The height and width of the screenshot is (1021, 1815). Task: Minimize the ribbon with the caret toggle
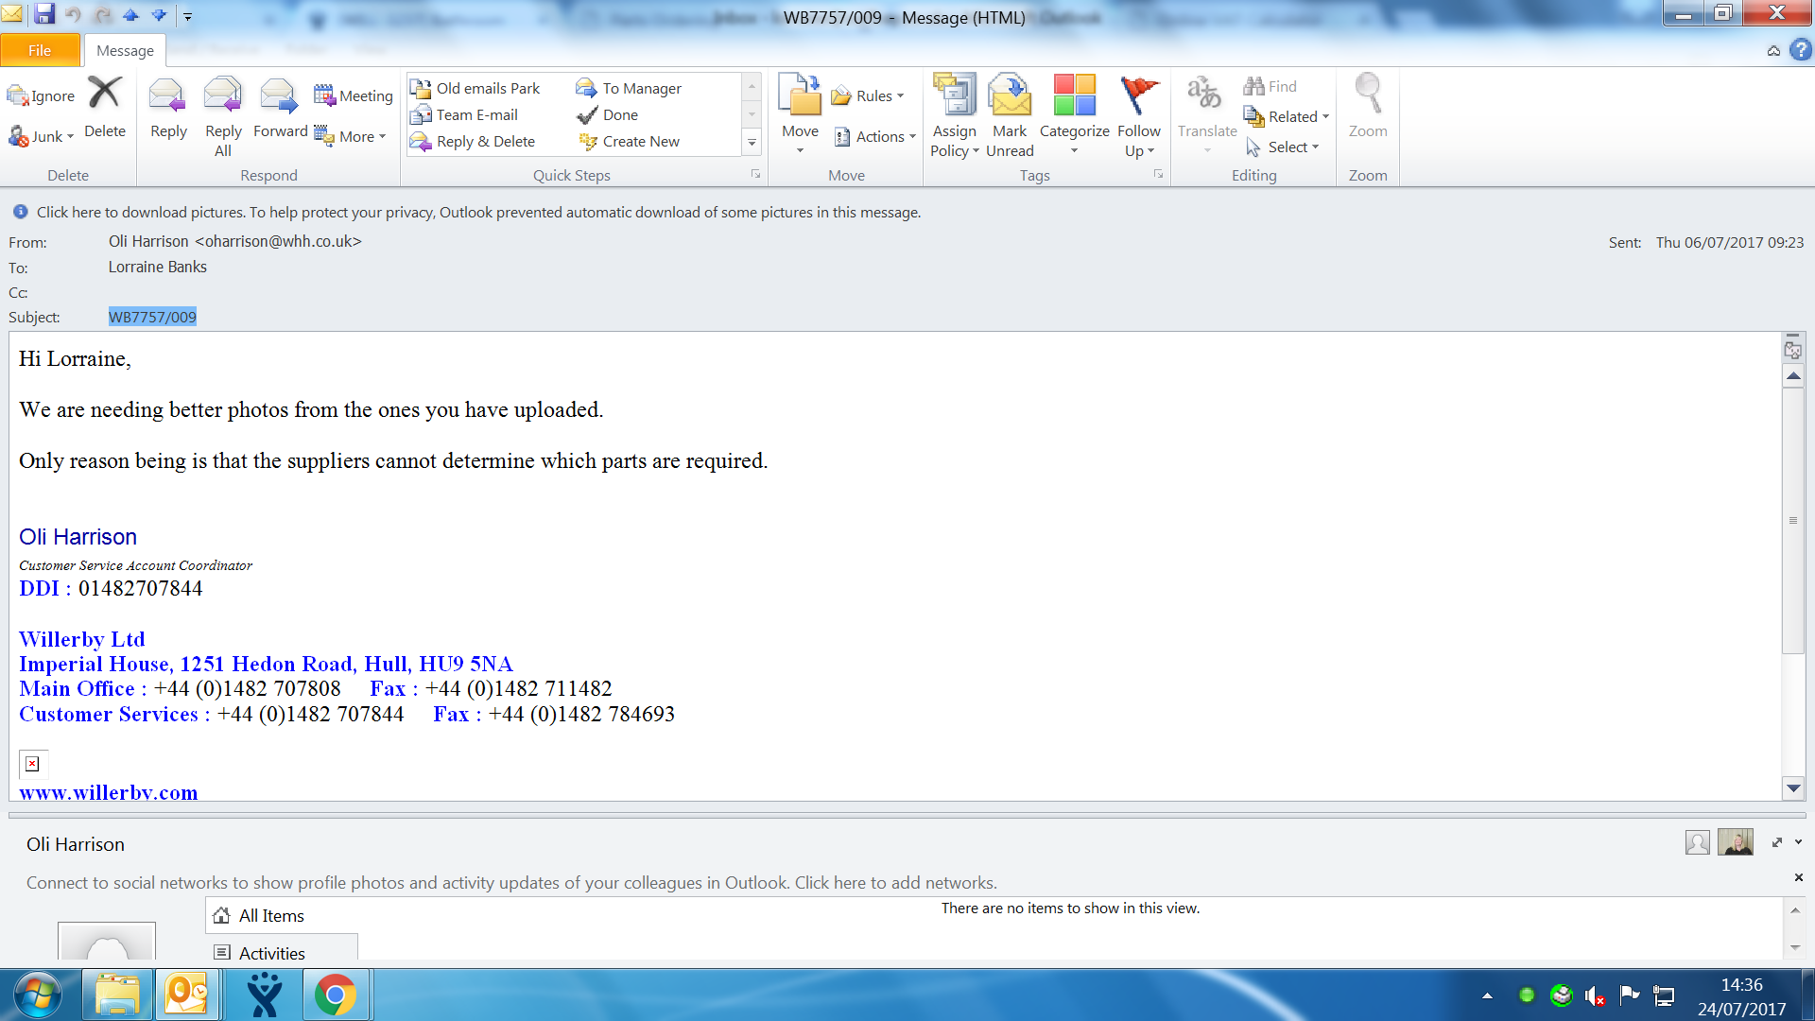[x=1773, y=51]
